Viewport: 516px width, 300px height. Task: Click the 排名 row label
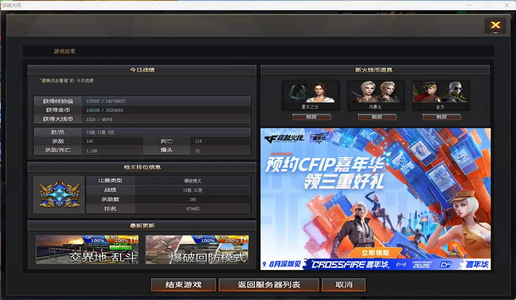[x=110, y=209]
